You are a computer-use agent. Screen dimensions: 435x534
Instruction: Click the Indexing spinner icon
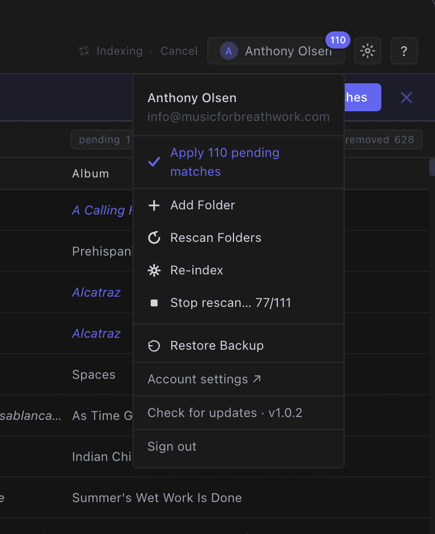coord(84,51)
